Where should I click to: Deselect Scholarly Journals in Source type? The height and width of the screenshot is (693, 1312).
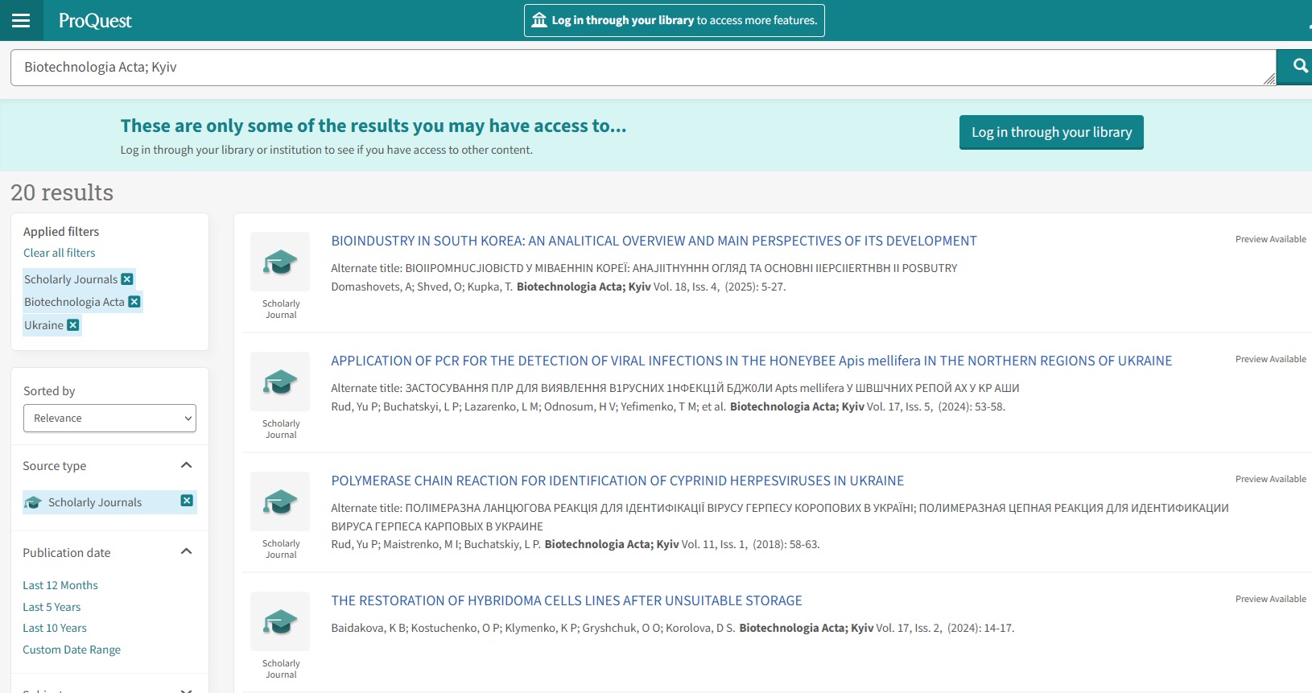pos(187,501)
